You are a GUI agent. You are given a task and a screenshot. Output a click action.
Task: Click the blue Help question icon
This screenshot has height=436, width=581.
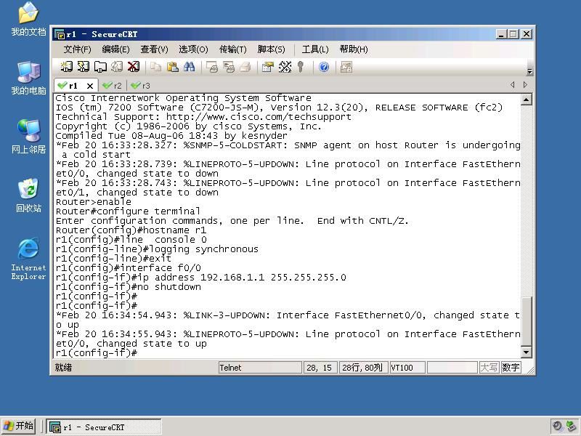pyautogui.click(x=324, y=67)
